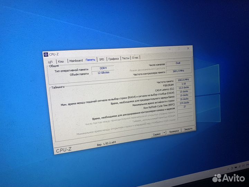The image size is (249, 187).
Task: Click the Частота памяти label
Action: [165, 82]
